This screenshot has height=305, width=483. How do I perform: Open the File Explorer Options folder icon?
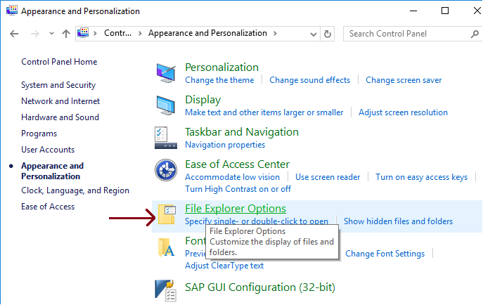[x=167, y=214]
